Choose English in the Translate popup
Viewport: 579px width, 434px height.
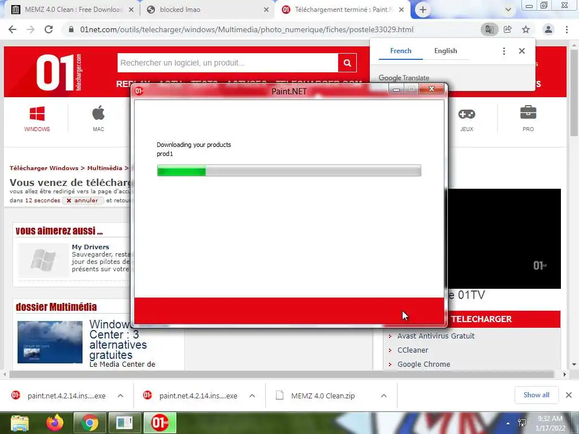[x=446, y=51]
